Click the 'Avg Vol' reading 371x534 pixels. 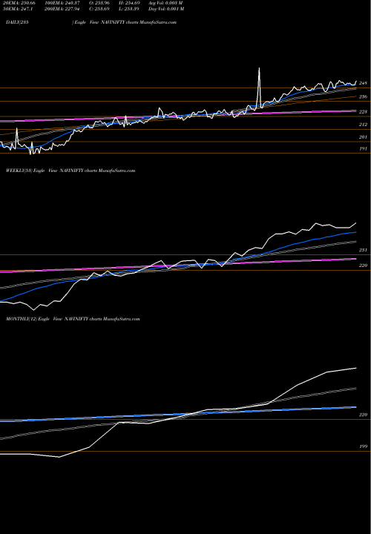[165, 3]
